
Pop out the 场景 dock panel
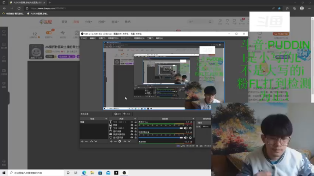click(x=106, y=119)
